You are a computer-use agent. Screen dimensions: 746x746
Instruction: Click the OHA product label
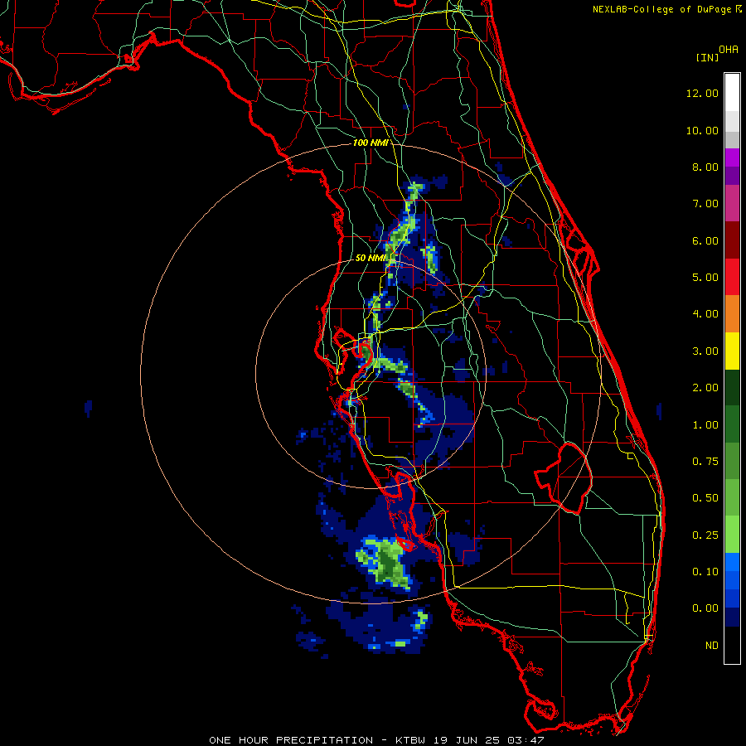coord(729,50)
